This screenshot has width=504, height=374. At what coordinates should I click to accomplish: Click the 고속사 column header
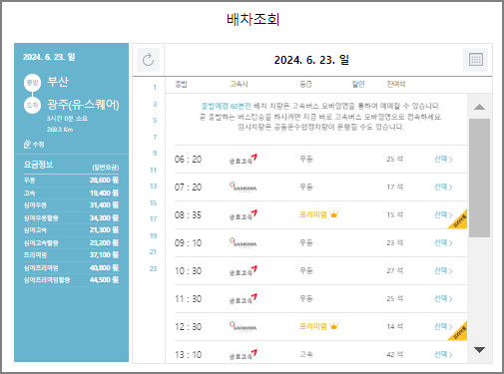click(239, 84)
